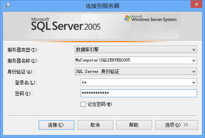Click the 密码(P) label
The height and width of the screenshot is (138, 205).
click(23, 94)
